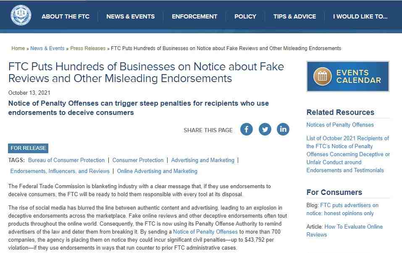402x253 pixels.
Task: Select Bureau of Consumer Protection tag
Action: tap(66, 160)
